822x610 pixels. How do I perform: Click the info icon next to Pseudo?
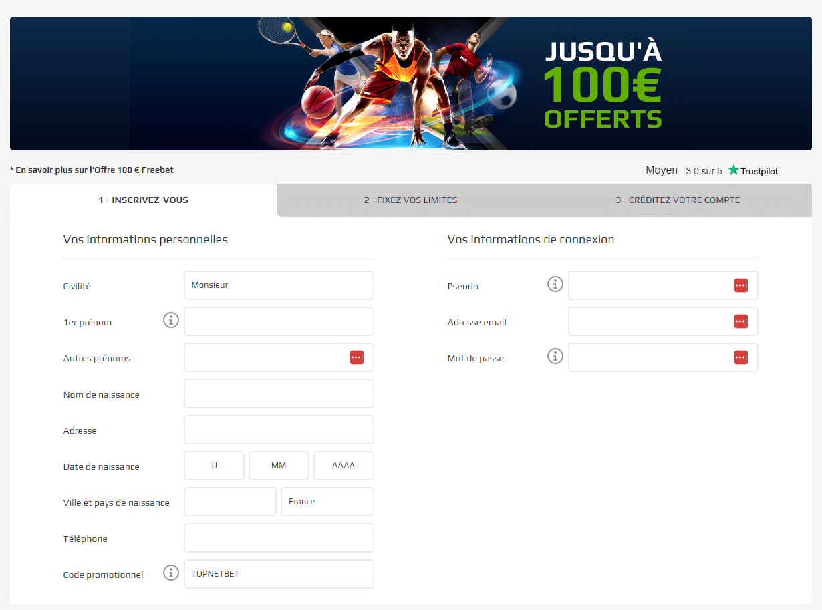point(555,285)
